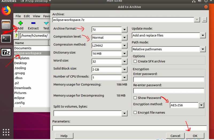Click the OK button
Screen dimensions: 214x140
pos(195,136)
